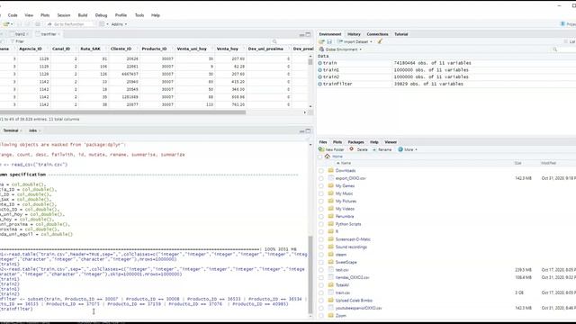Image resolution: width=576 pixels, height=324 pixels.
Task: Open the new file toolbar icon
Action: point(7,24)
